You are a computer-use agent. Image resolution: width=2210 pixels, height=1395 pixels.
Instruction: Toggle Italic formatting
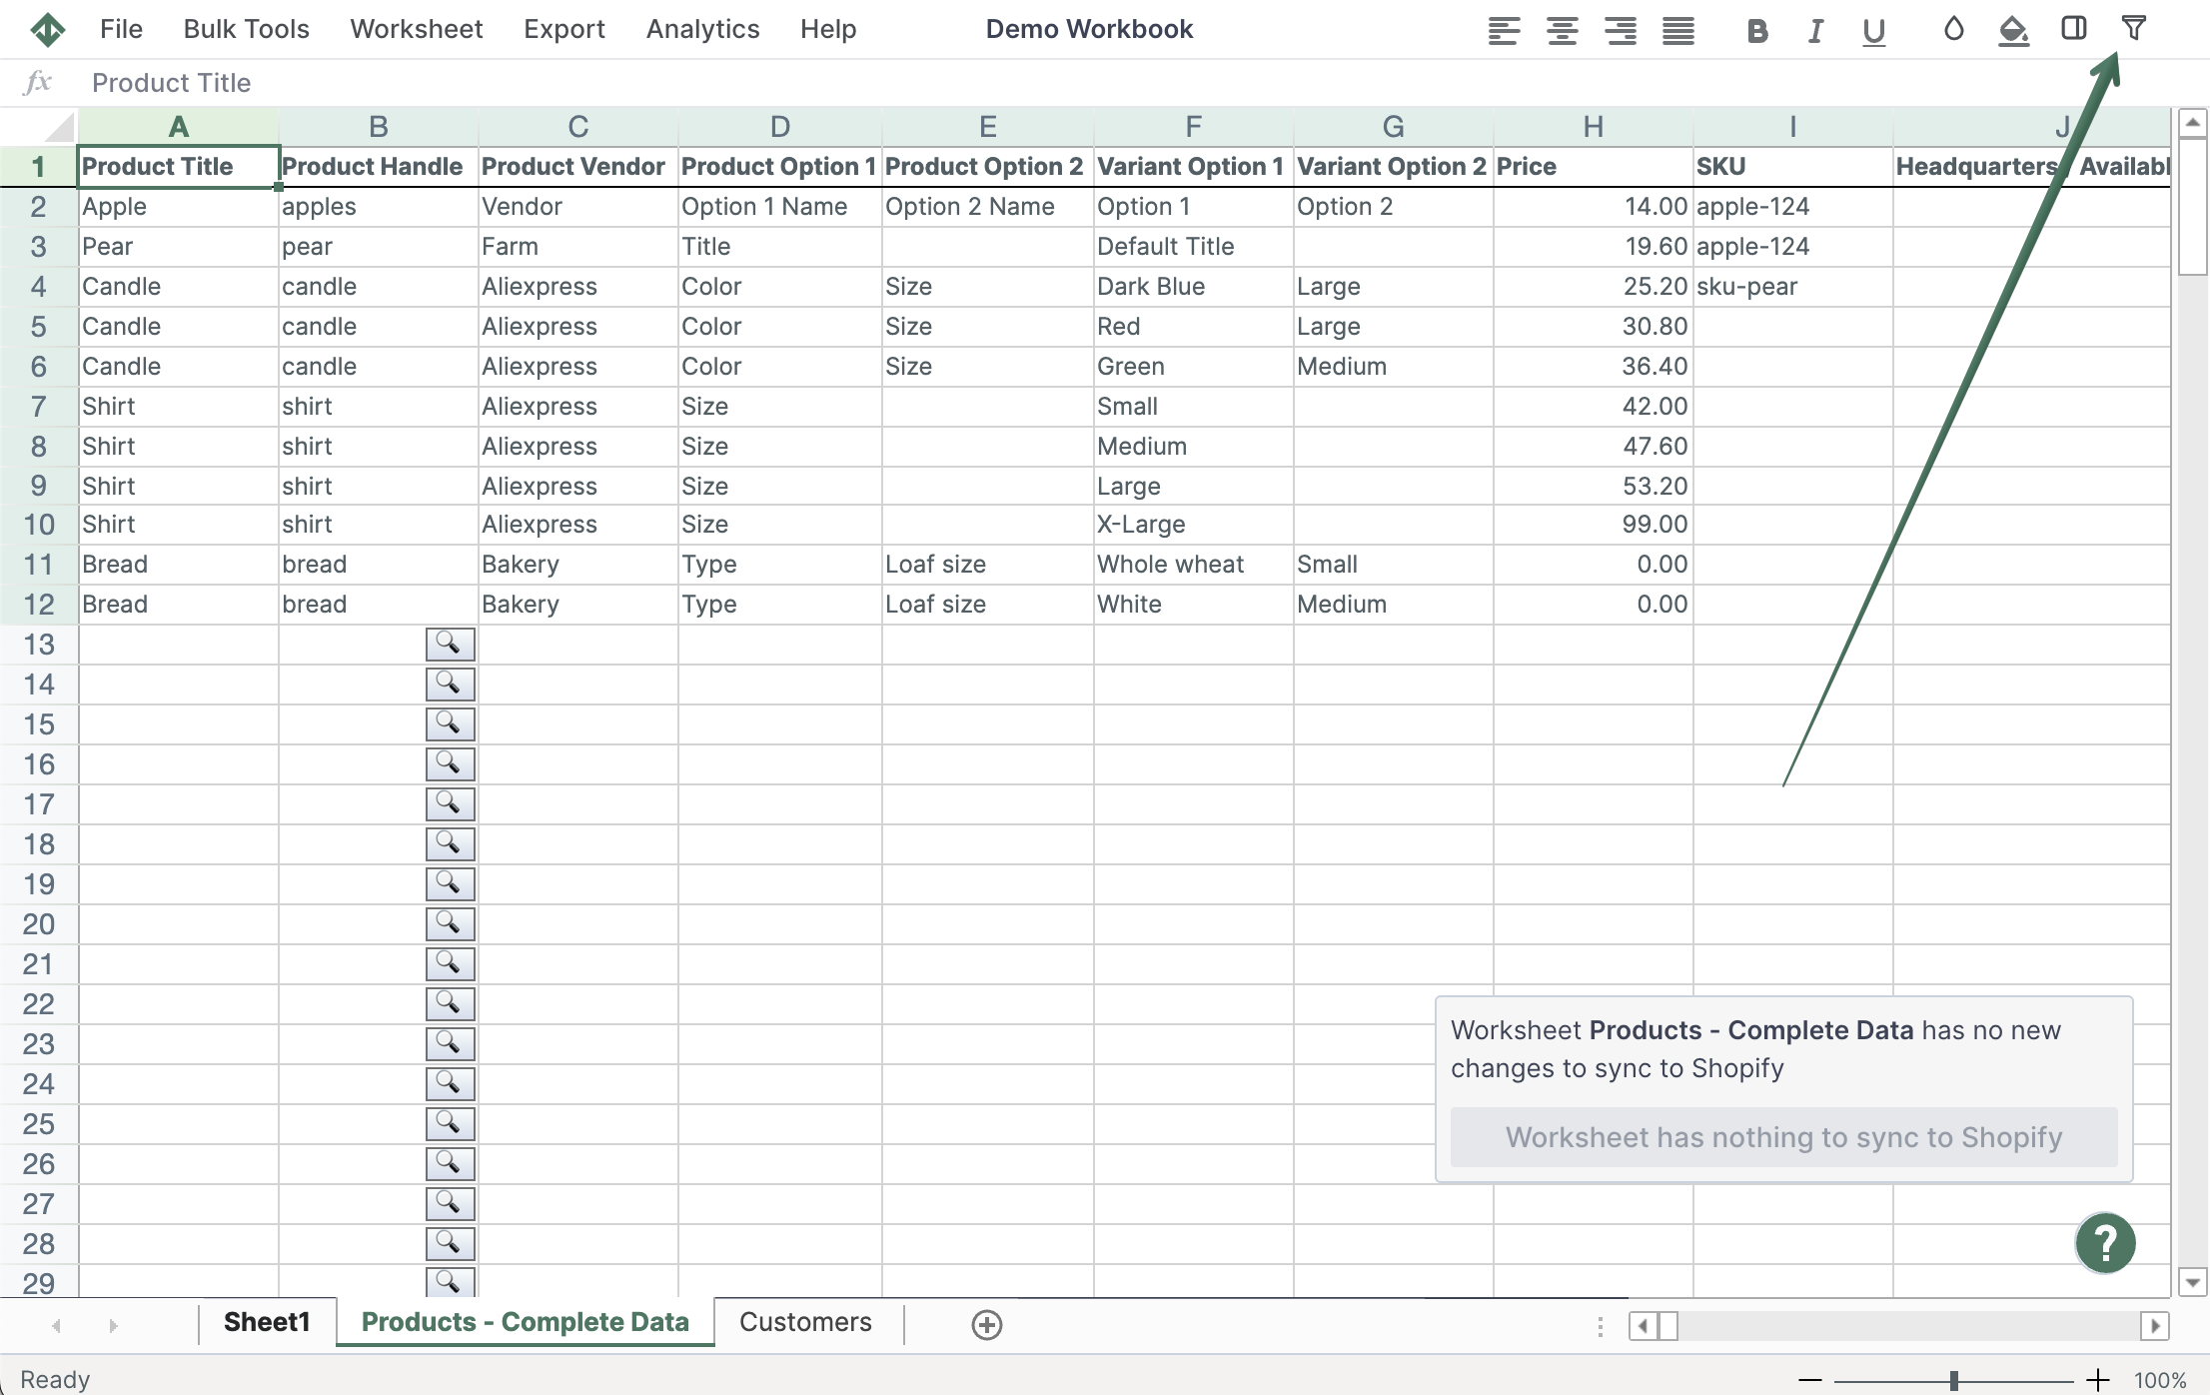[1815, 31]
